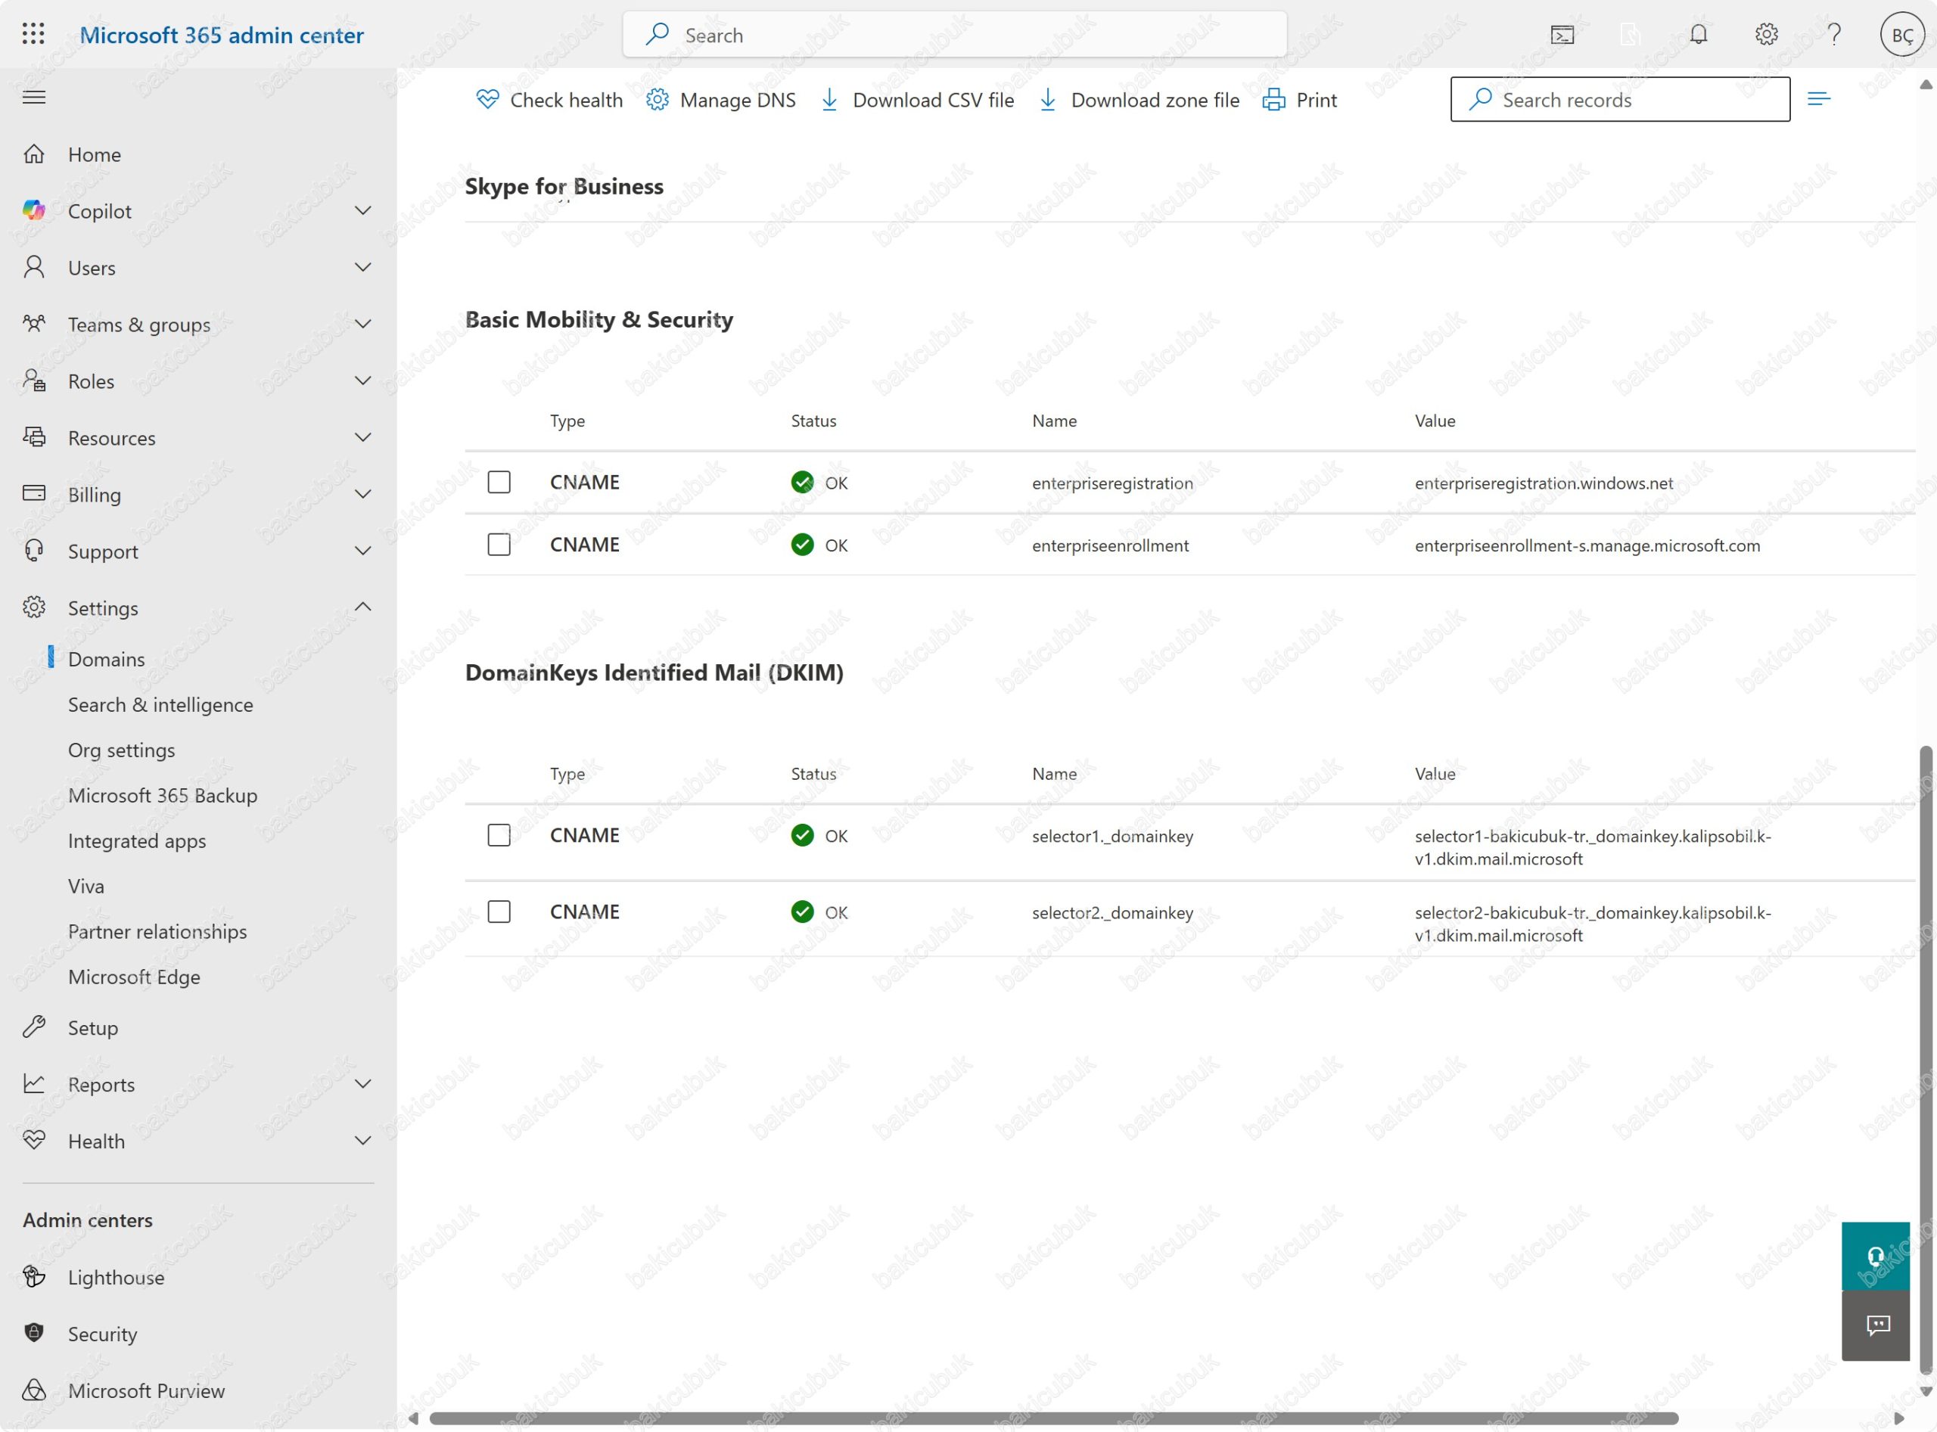Select the enterpriseenrollment CNAME record checkbox
The image size is (1937, 1432).
pos(499,545)
